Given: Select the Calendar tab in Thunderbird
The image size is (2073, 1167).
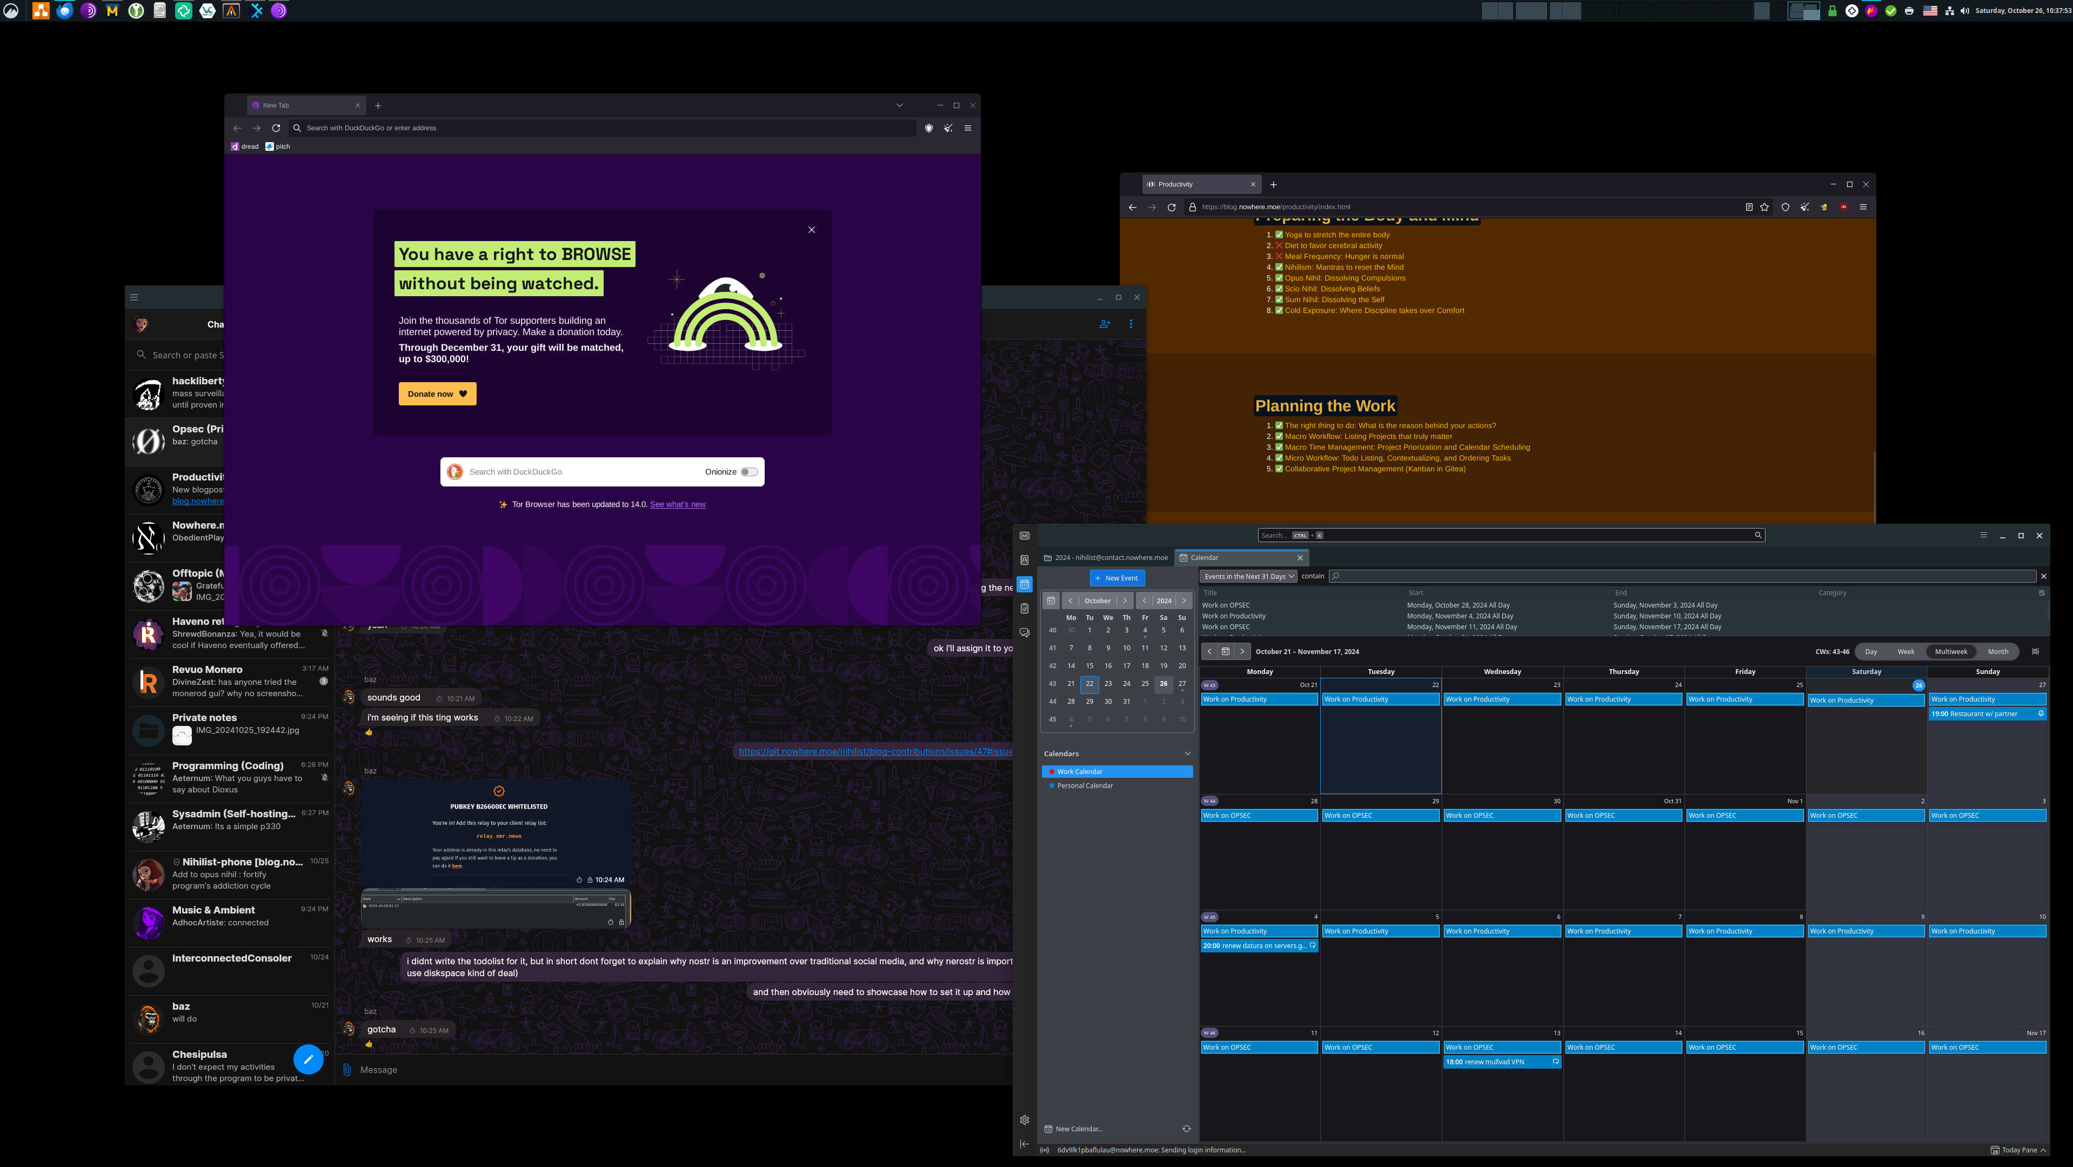Looking at the screenshot, I should 1241,558.
